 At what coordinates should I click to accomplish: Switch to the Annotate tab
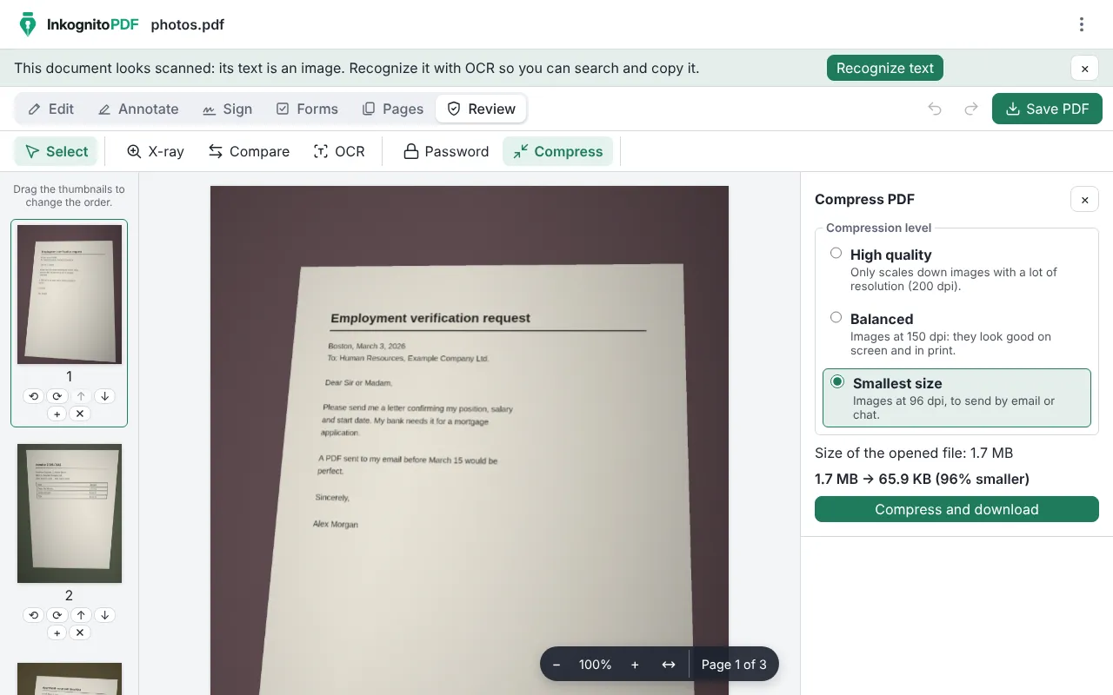[x=138, y=109]
